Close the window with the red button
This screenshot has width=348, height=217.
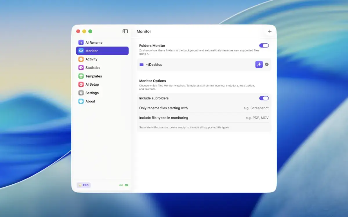click(x=78, y=31)
